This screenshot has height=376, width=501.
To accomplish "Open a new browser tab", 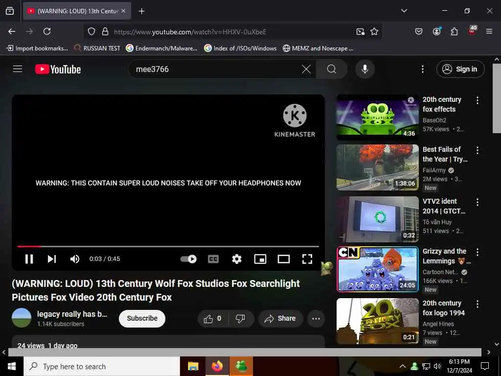I will [x=141, y=11].
